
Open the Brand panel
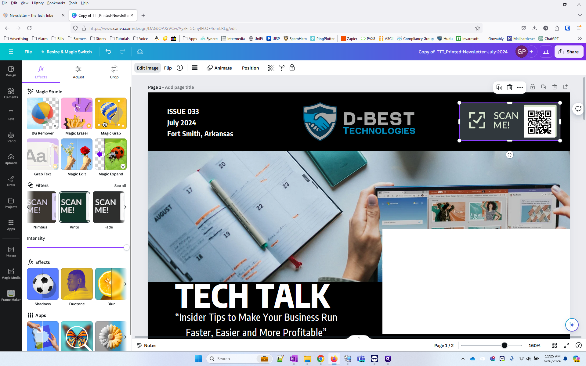[x=11, y=137]
